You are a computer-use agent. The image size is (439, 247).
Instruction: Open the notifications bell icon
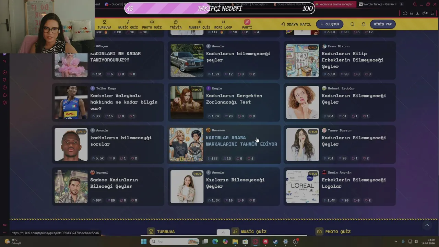pos(364,24)
